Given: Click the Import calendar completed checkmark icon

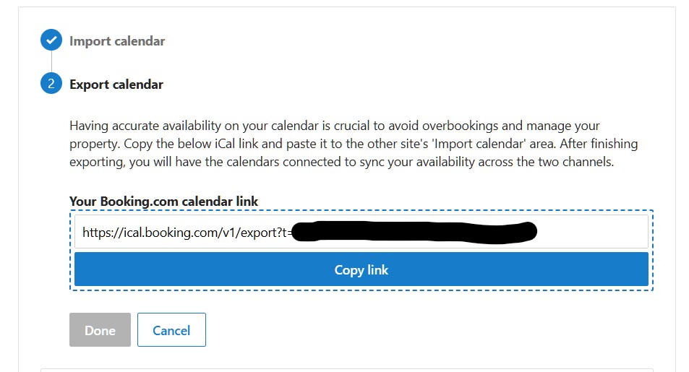Looking at the screenshot, I should tap(51, 40).
